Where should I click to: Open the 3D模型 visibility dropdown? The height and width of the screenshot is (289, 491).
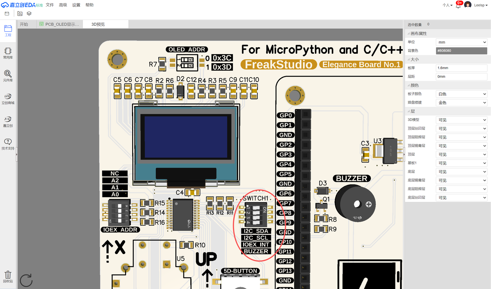pos(461,120)
